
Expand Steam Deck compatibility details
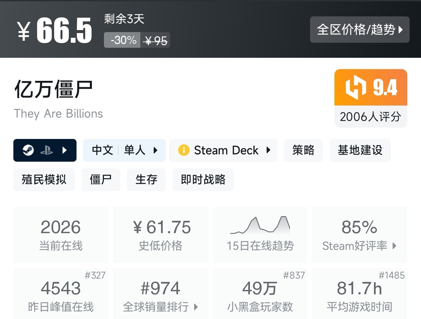point(223,150)
